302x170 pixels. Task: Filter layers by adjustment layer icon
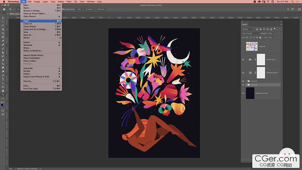[x=260, y=29]
